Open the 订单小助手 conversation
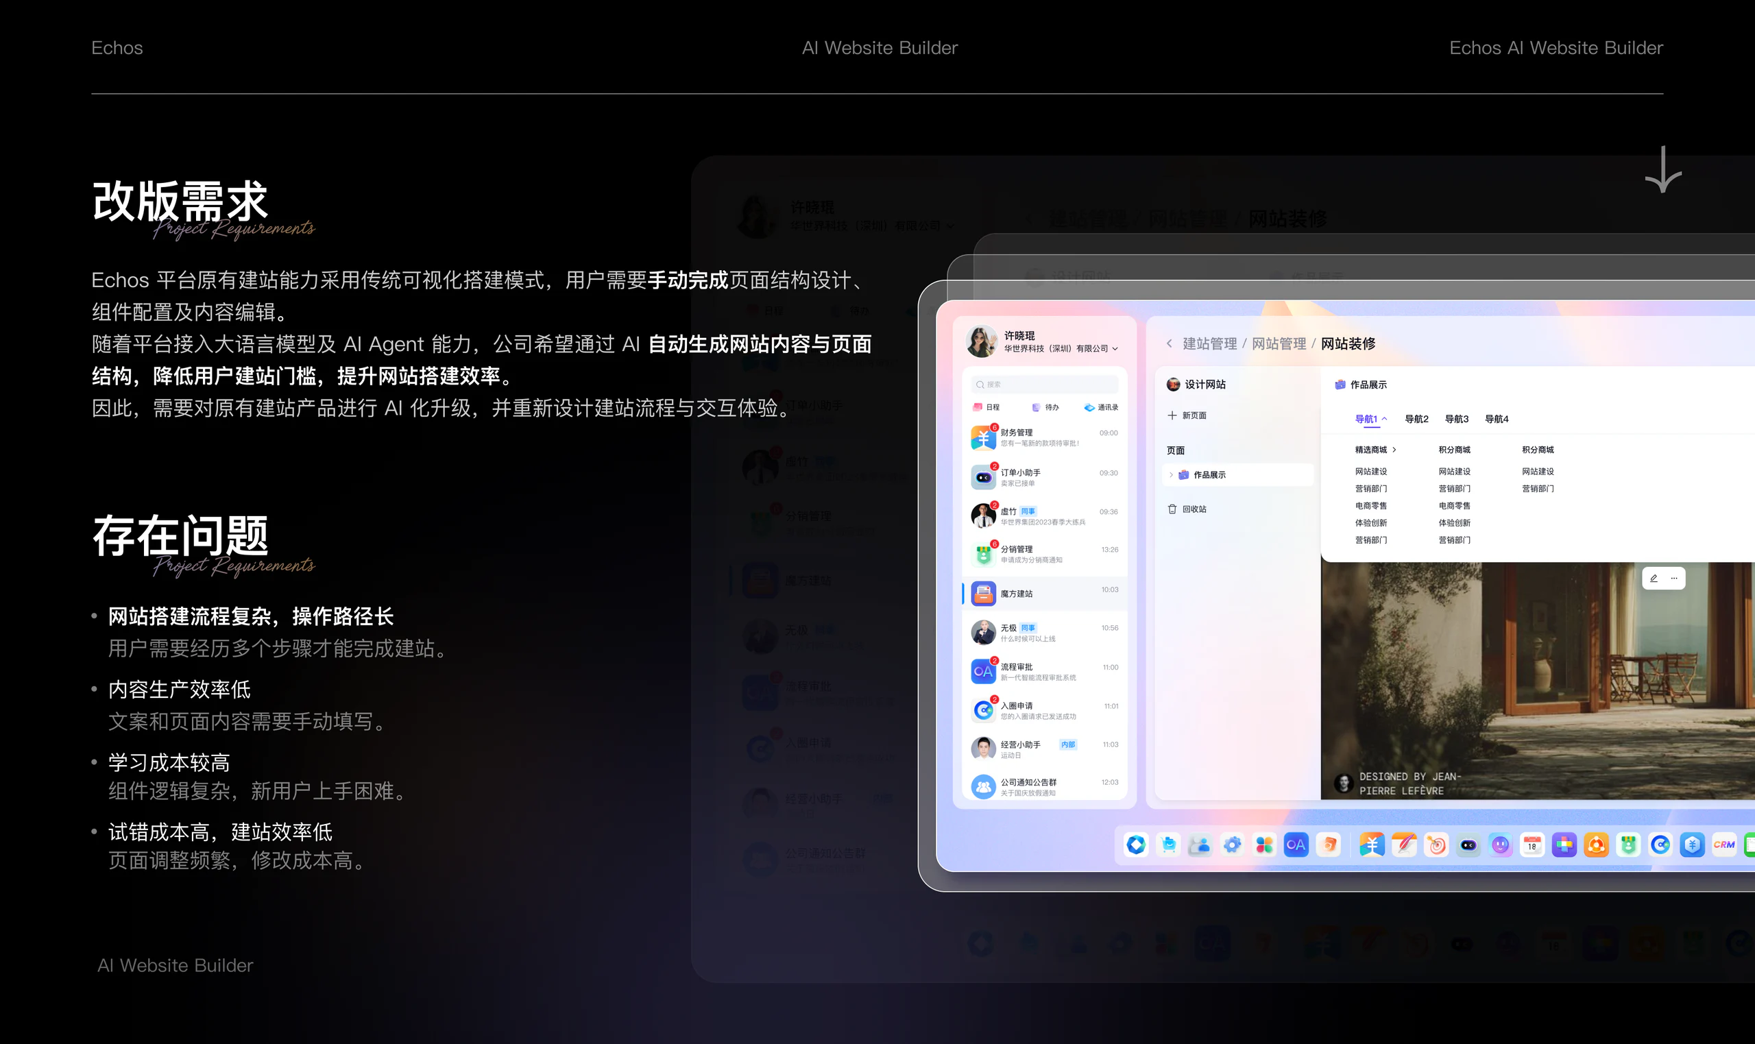Screen dimensions: 1755x1044 point(1045,478)
